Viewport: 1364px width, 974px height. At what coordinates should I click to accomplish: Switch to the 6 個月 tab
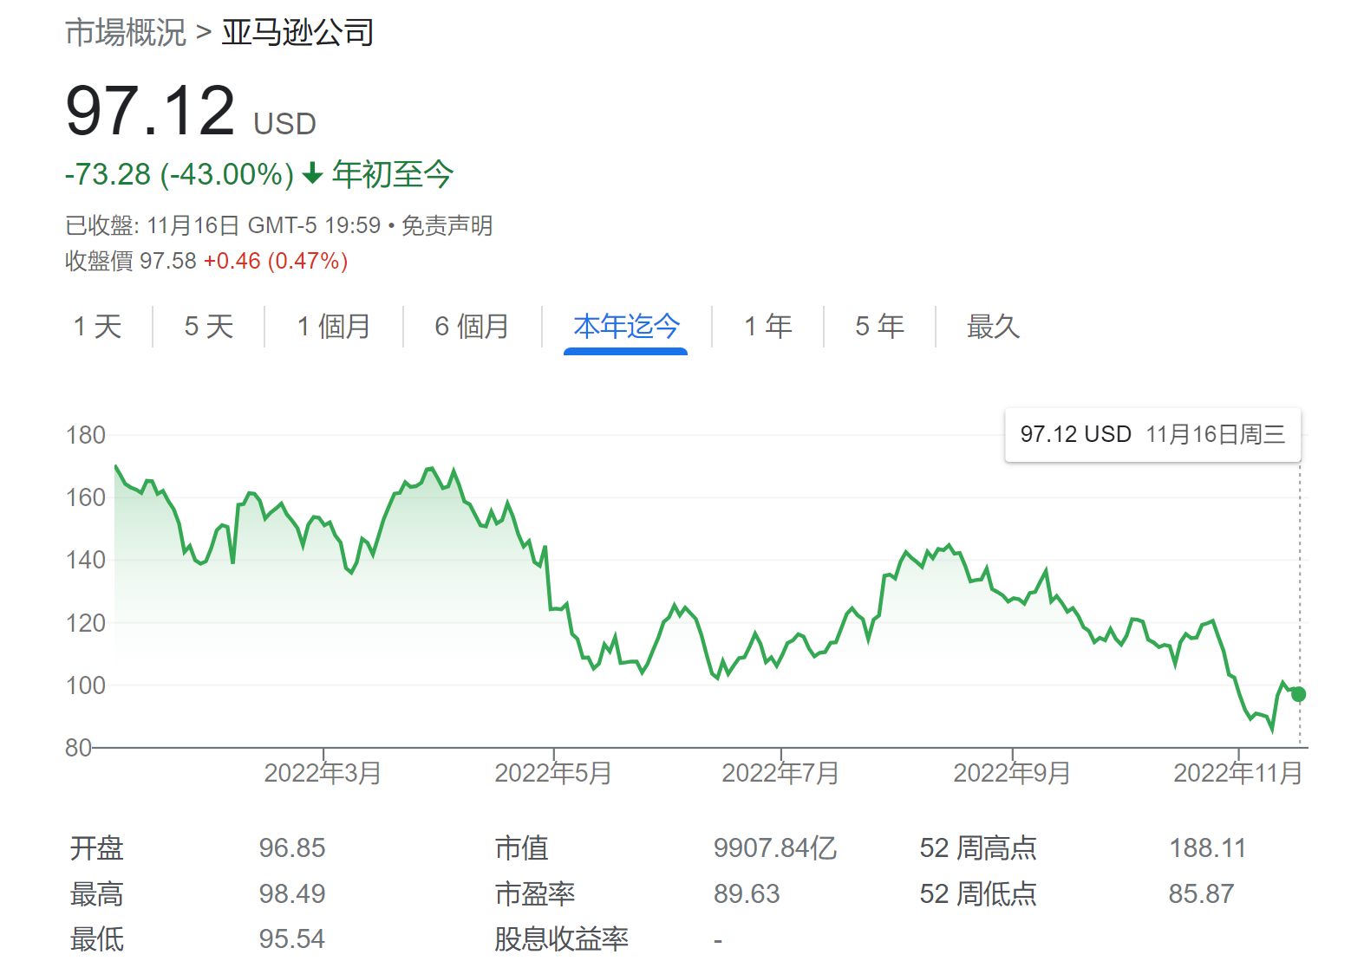click(x=472, y=327)
